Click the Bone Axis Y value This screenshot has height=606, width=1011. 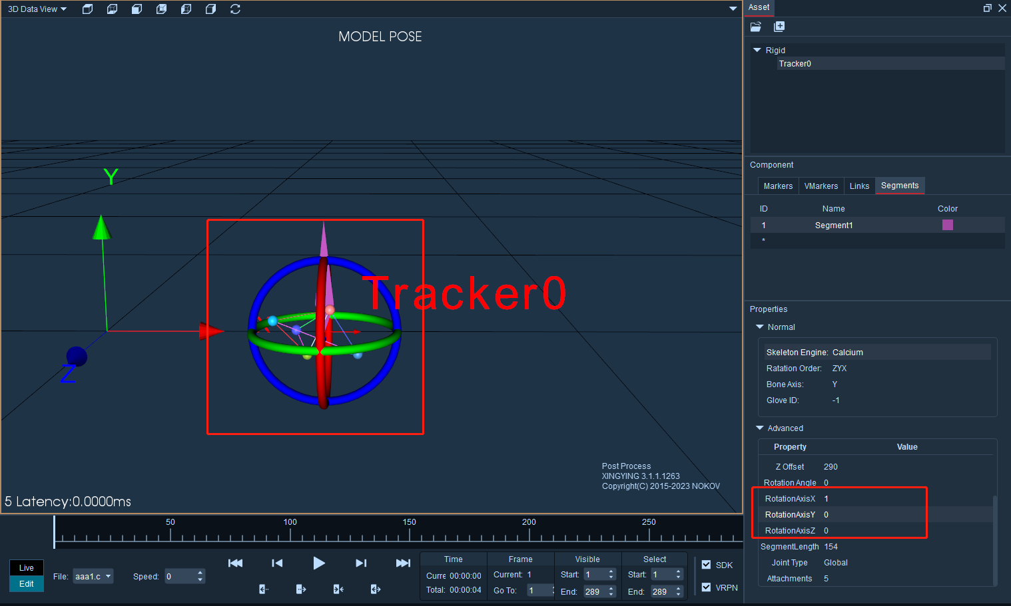tap(835, 384)
